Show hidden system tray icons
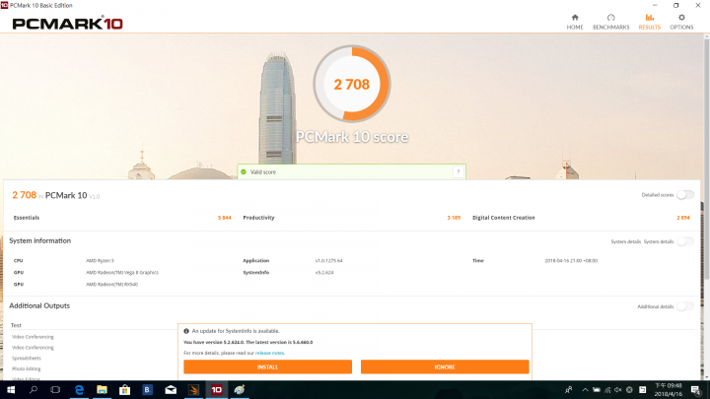 point(585,389)
